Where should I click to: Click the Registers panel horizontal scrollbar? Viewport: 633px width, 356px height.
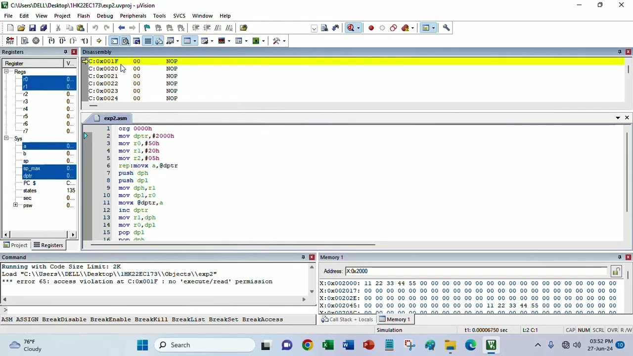(40, 235)
